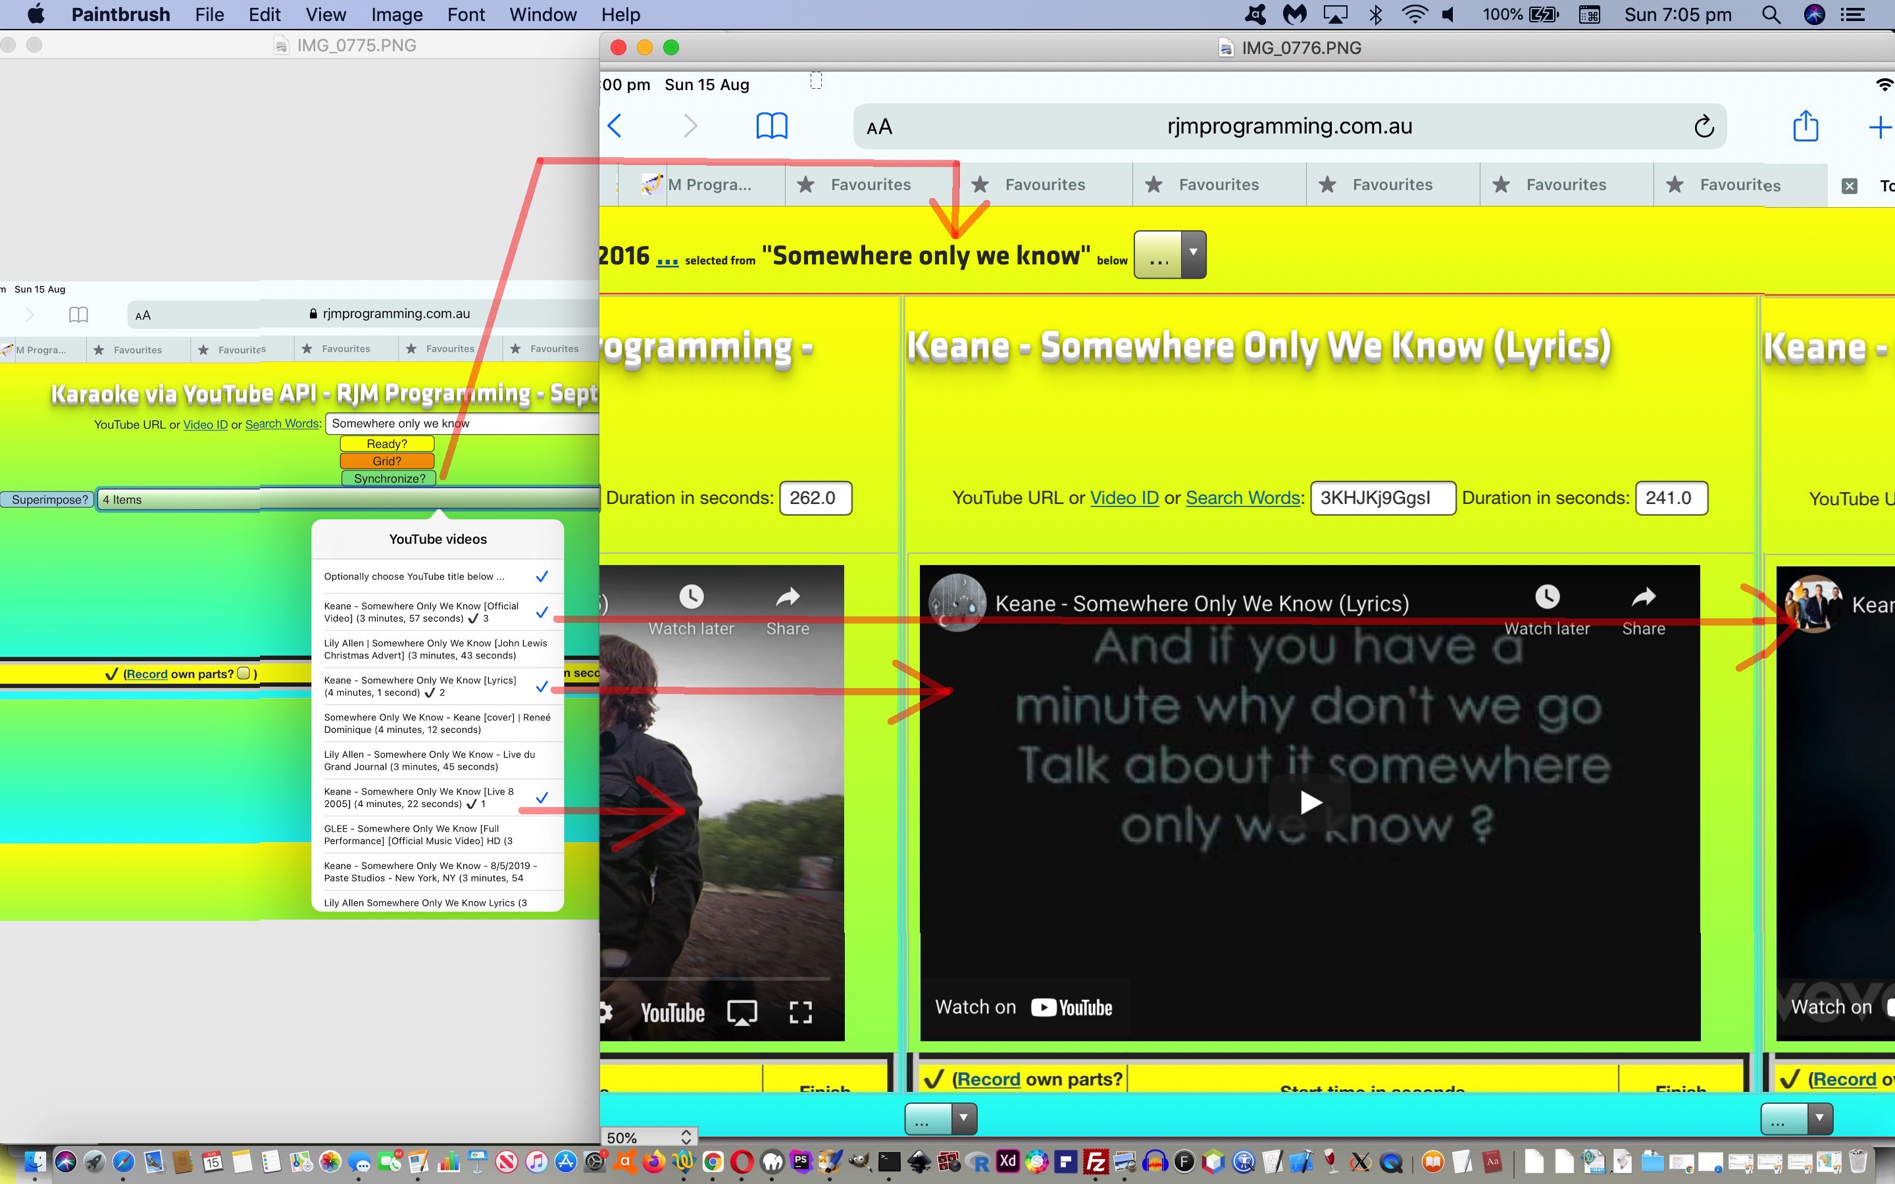Open the Window menu
Viewport: 1895px width, 1184px height.
tap(543, 15)
